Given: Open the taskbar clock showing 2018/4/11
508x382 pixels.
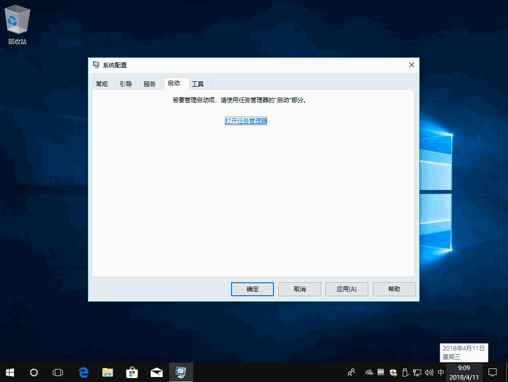Looking at the screenshot, I should [464, 372].
